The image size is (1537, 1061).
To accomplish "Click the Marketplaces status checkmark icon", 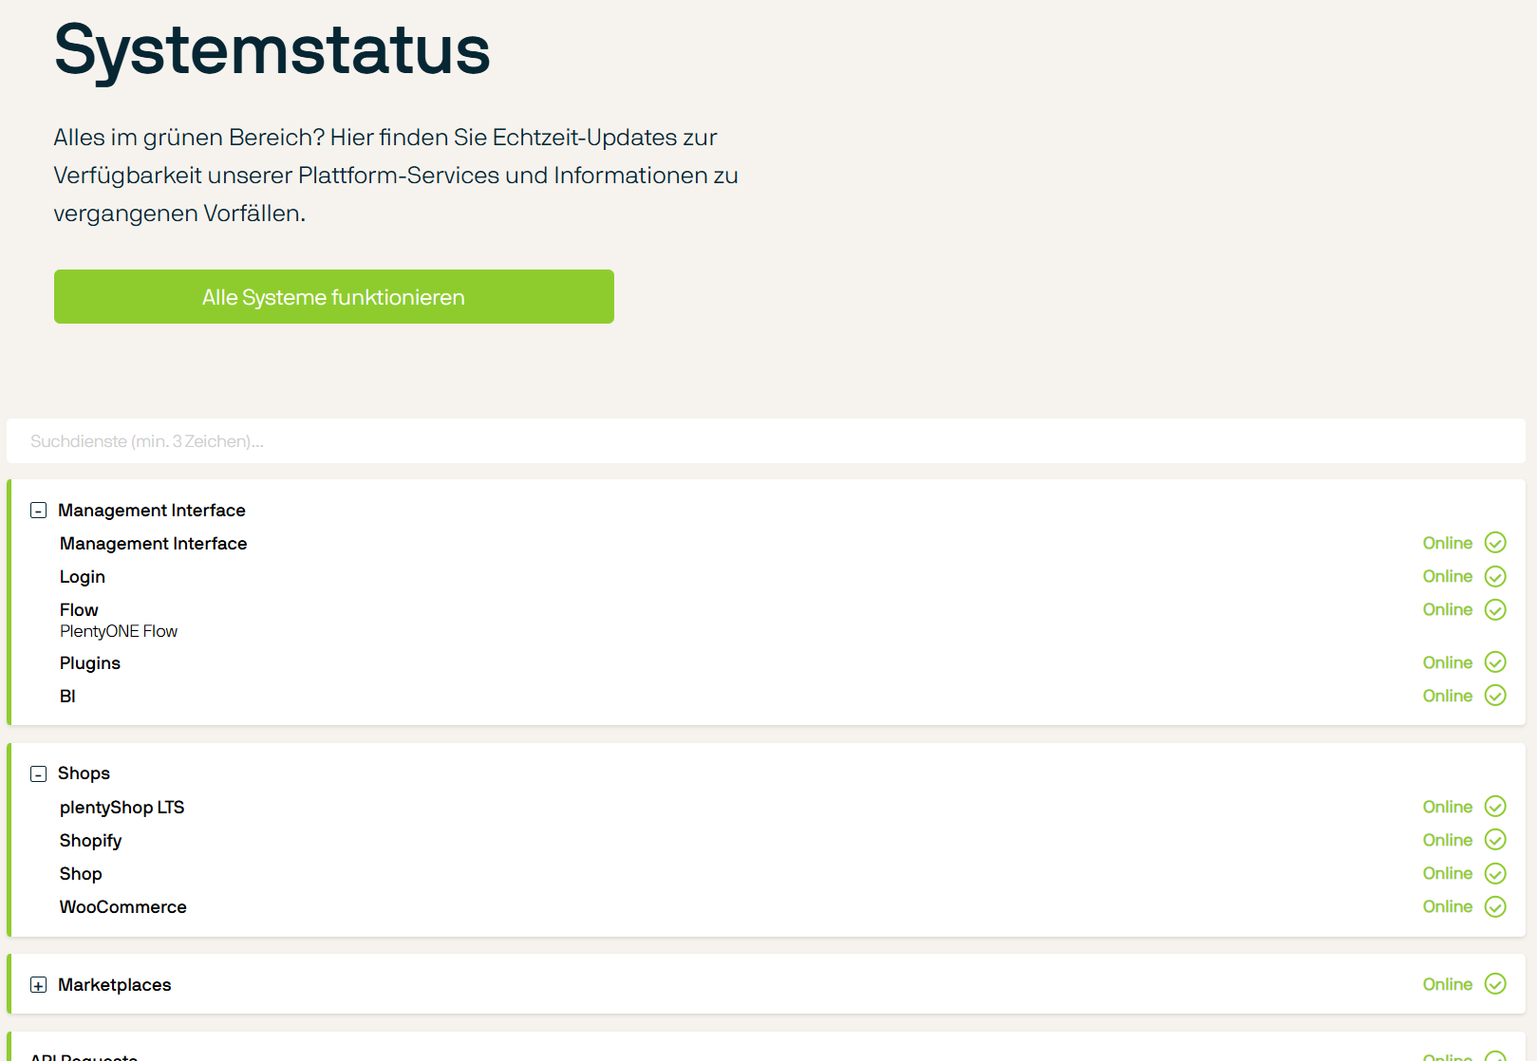I will pyautogui.click(x=1495, y=984).
